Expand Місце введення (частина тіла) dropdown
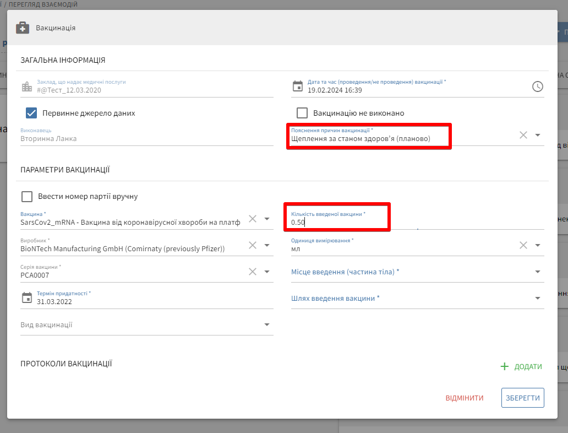The width and height of the screenshot is (568, 433). click(537, 272)
